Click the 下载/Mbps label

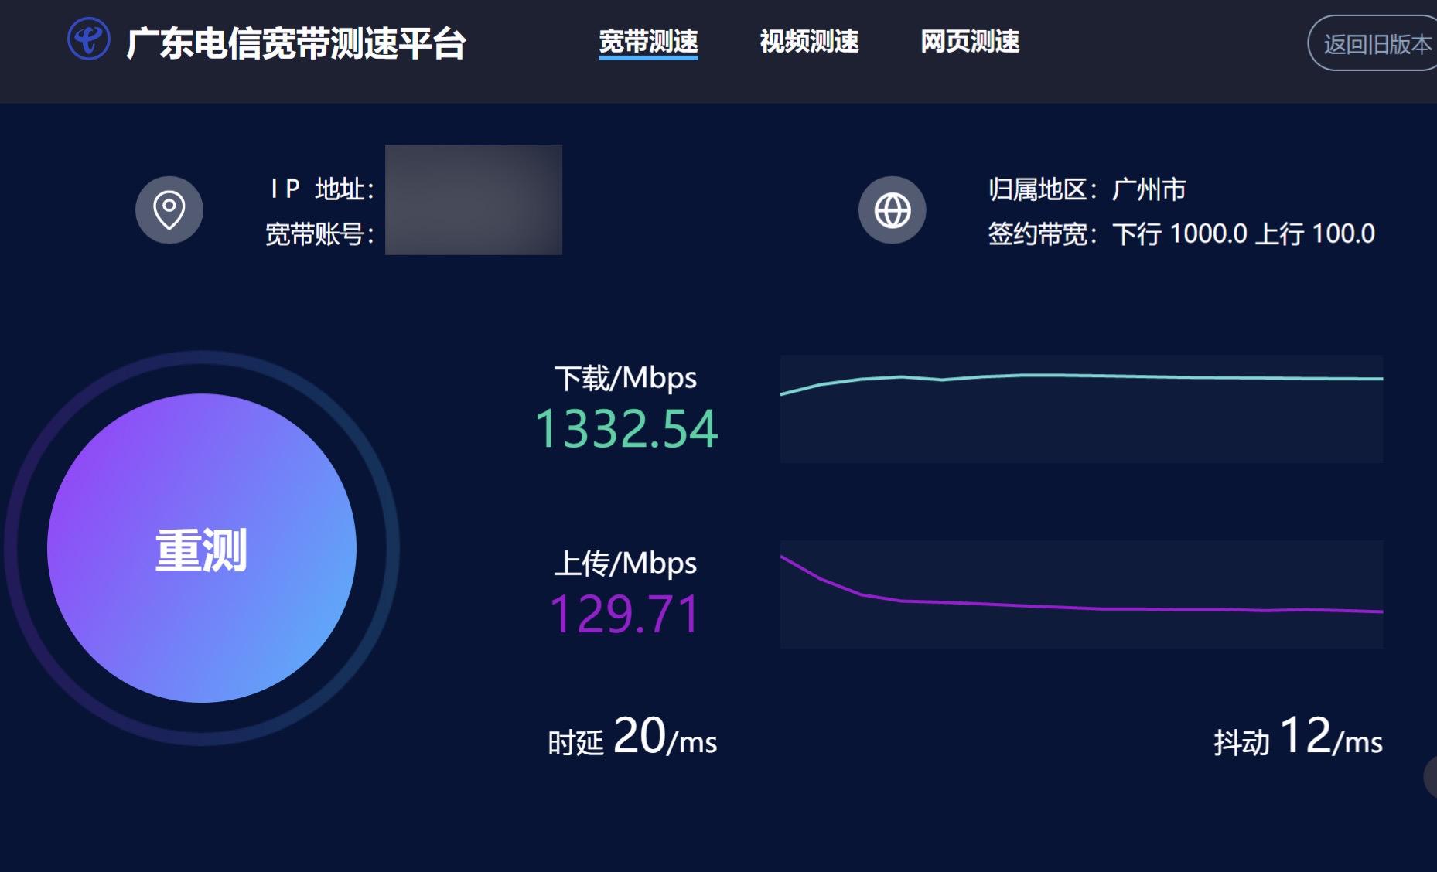click(x=625, y=378)
